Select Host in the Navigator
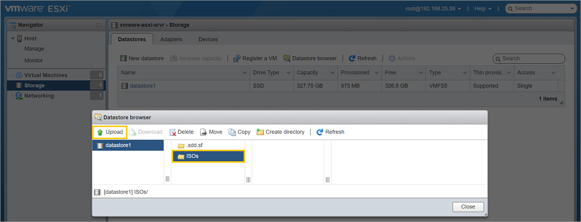The image size is (581, 222). (x=30, y=38)
